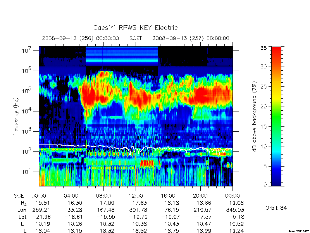The width and height of the screenshot is (310, 233).
Task: Click the color bar value '25'
Action: (263, 87)
